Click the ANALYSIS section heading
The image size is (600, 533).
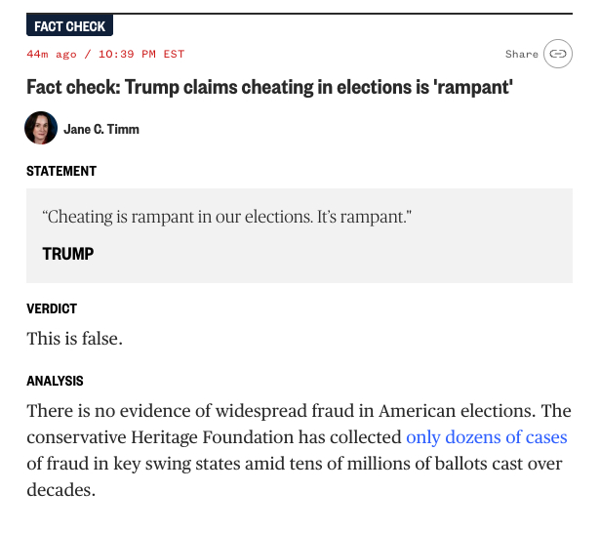(x=55, y=381)
